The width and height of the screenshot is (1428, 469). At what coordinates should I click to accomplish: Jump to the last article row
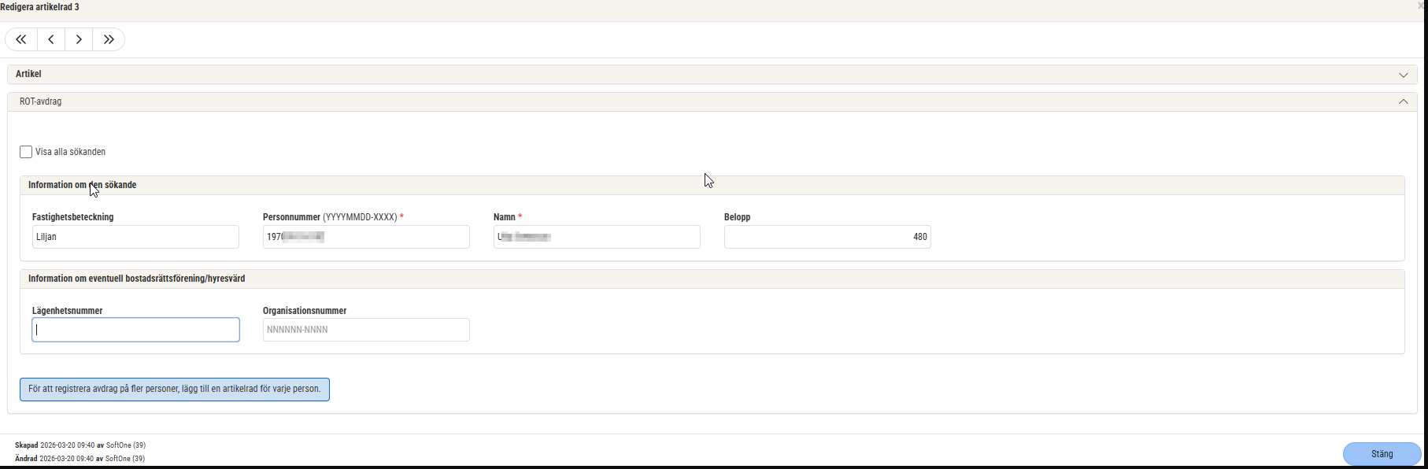(x=109, y=39)
